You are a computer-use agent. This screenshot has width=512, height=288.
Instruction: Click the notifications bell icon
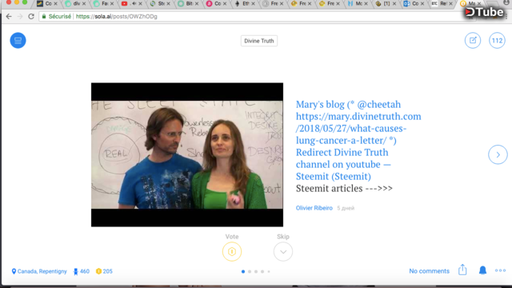click(482, 270)
